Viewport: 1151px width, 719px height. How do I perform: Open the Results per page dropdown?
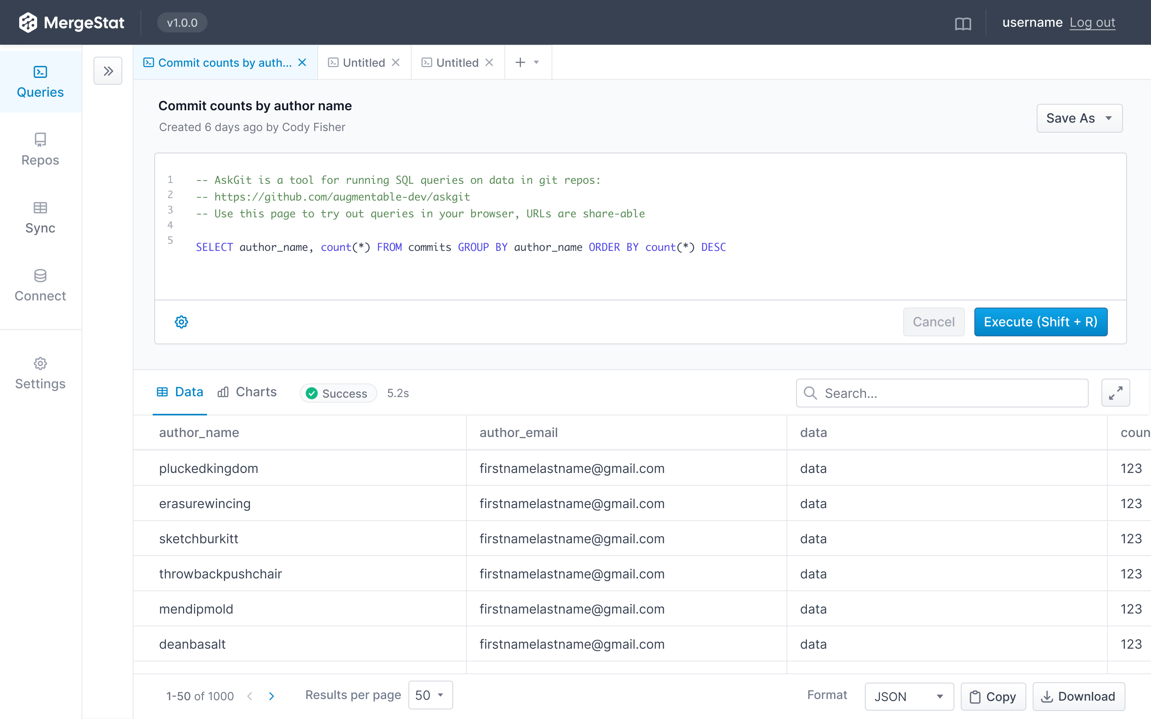tap(430, 695)
